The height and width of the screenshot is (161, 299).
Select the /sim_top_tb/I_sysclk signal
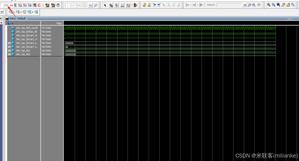click(x=27, y=28)
